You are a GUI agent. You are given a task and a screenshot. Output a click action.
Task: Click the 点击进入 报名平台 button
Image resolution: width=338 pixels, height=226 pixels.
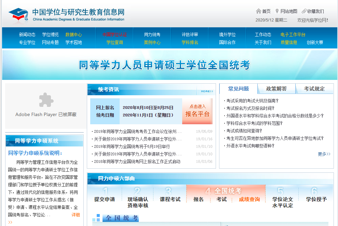197,111
